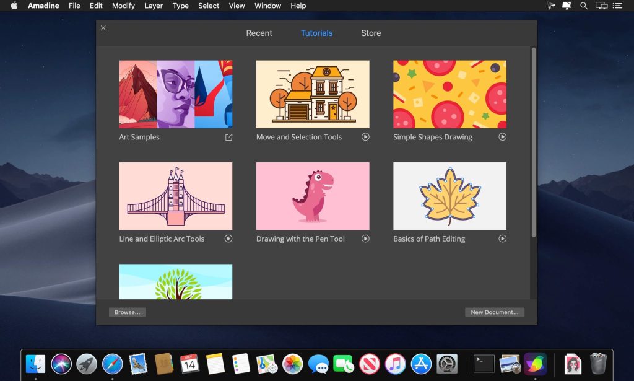Open Amadine app icon in the Dock

(535, 364)
